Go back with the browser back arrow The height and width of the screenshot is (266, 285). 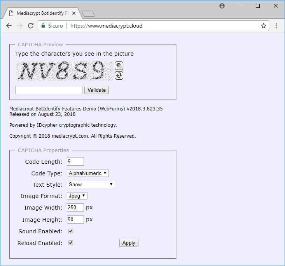[x=9, y=26]
